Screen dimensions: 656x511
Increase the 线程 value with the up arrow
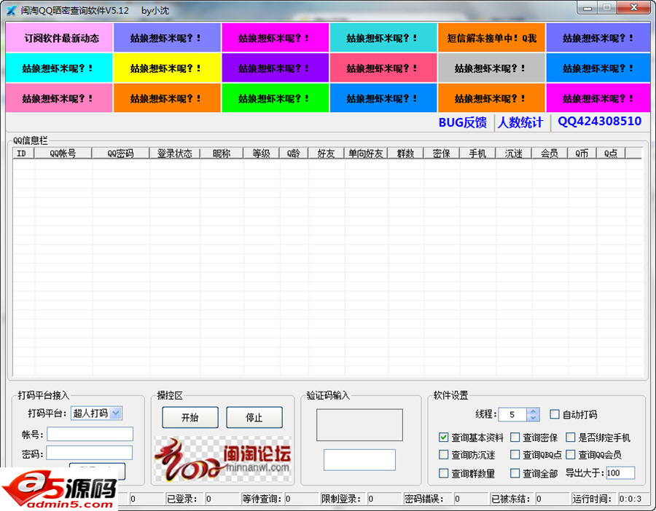533,411
